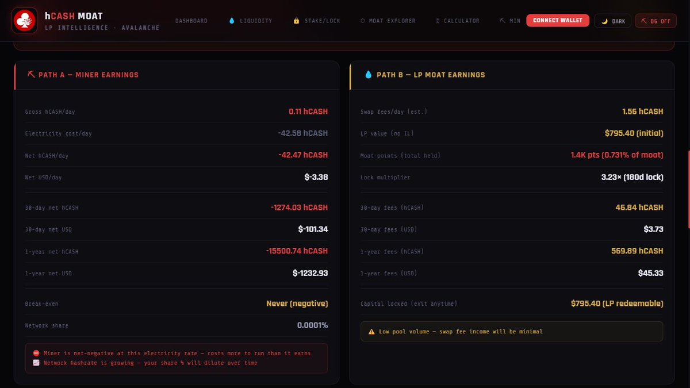Screen dimensions: 690x388
Task: Click the 30-day fees USD value $3.73
Action: [x=654, y=229]
